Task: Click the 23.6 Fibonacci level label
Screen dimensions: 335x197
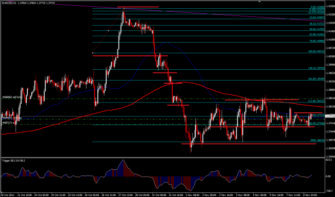Action: click(x=317, y=17)
